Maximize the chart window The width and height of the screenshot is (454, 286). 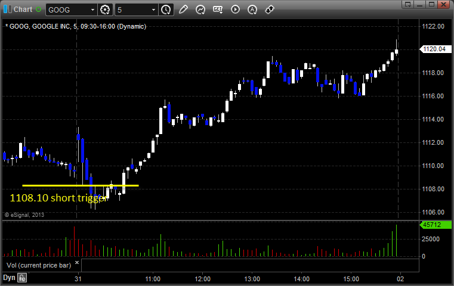[x=432, y=4]
